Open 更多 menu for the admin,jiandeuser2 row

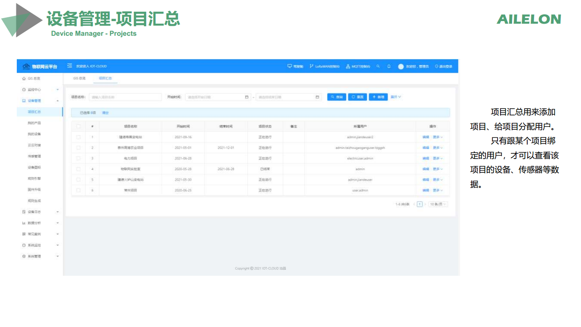tap(438, 137)
